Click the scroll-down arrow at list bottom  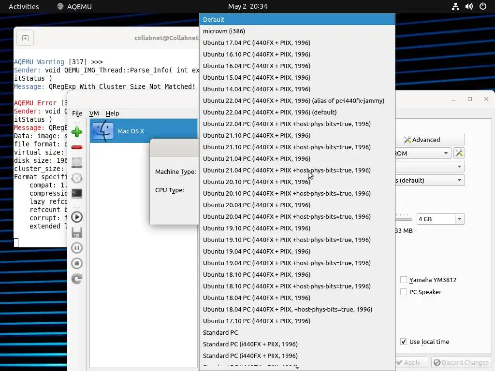pyautogui.click(x=297, y=368)
